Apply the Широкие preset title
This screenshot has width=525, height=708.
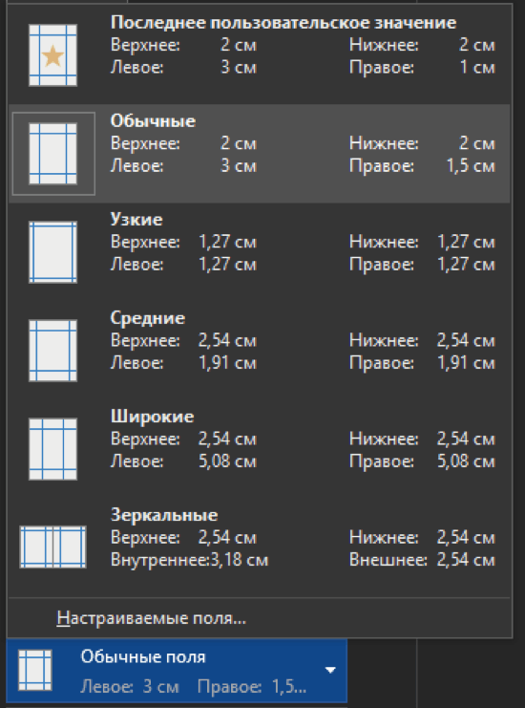coord(152,416)
